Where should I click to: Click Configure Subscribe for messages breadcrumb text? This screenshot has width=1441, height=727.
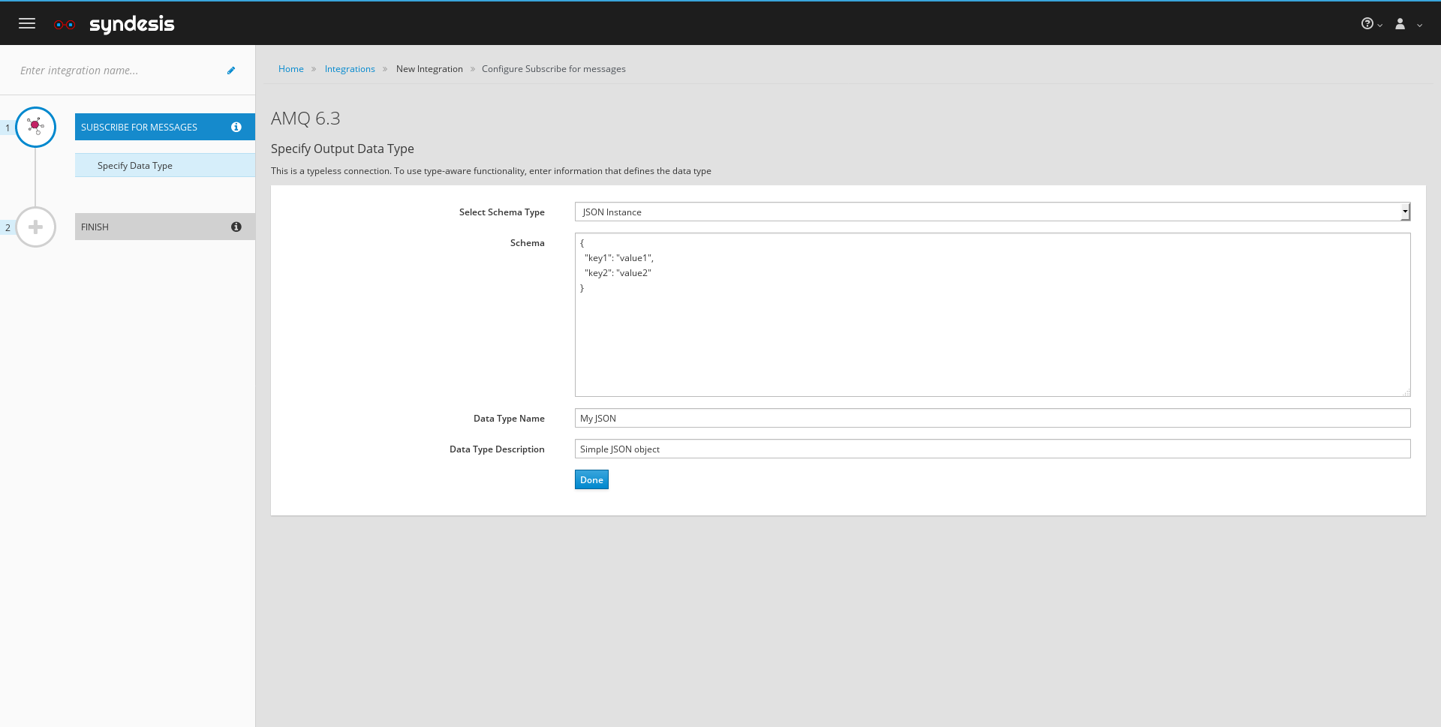(x=554, y=69)
